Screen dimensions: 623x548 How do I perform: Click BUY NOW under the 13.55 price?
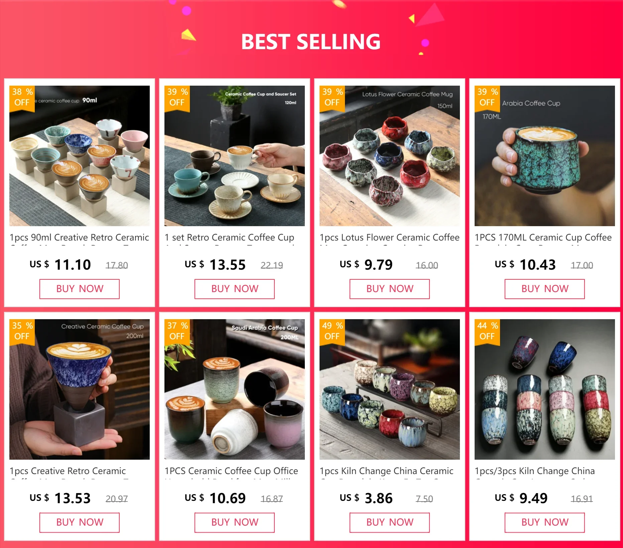pos(235,289)
